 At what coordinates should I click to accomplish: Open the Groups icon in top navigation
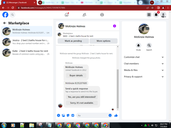click(102, 15)
